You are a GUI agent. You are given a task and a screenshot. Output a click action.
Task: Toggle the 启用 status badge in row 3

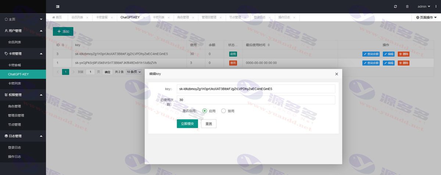tap(233, 54)
